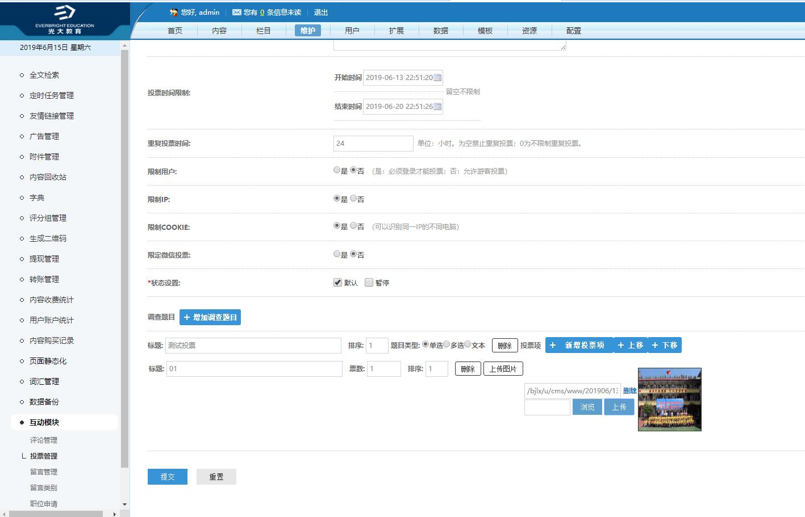This screenshot has height=517, width=805.
Task: Open the 内容 top menu tab
Action: coord(219,31)
